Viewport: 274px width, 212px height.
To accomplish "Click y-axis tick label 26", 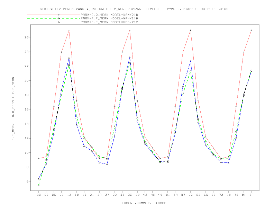I will [27, 37].
